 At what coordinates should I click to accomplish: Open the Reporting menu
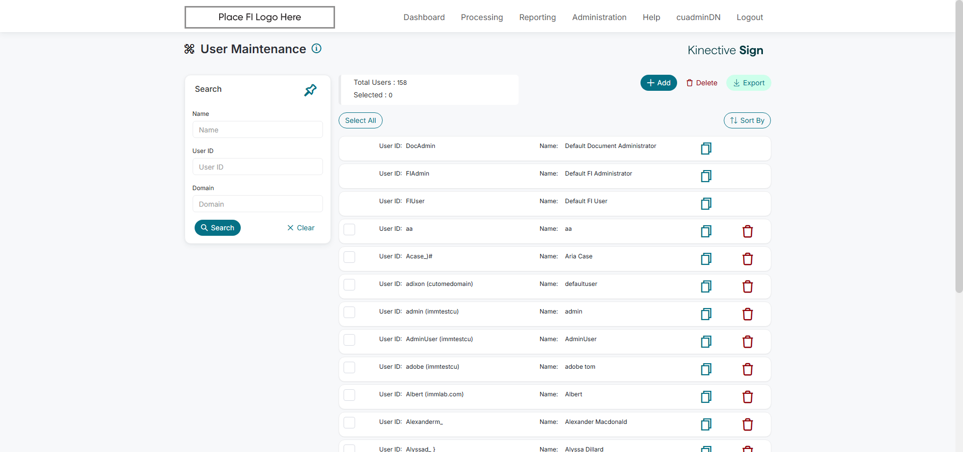(x=537, y=17)
